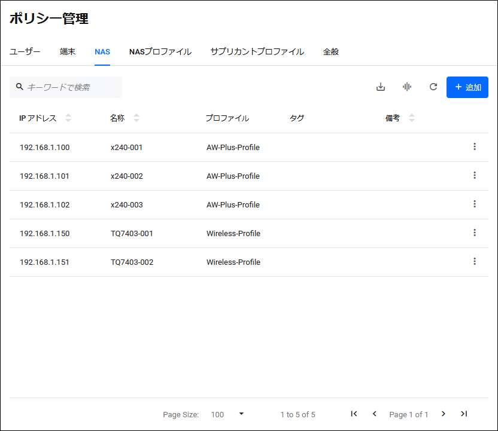
Task: Click the タグ column header
Action: pyautogui.click(x=297, y=118)
